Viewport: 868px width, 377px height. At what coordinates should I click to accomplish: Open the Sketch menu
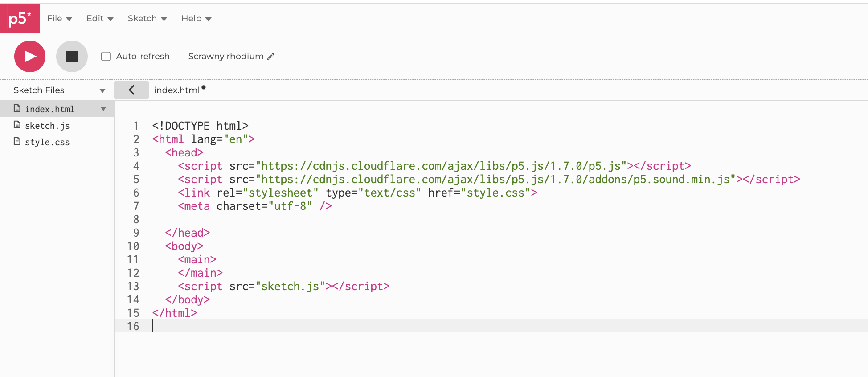click(147, 18)
